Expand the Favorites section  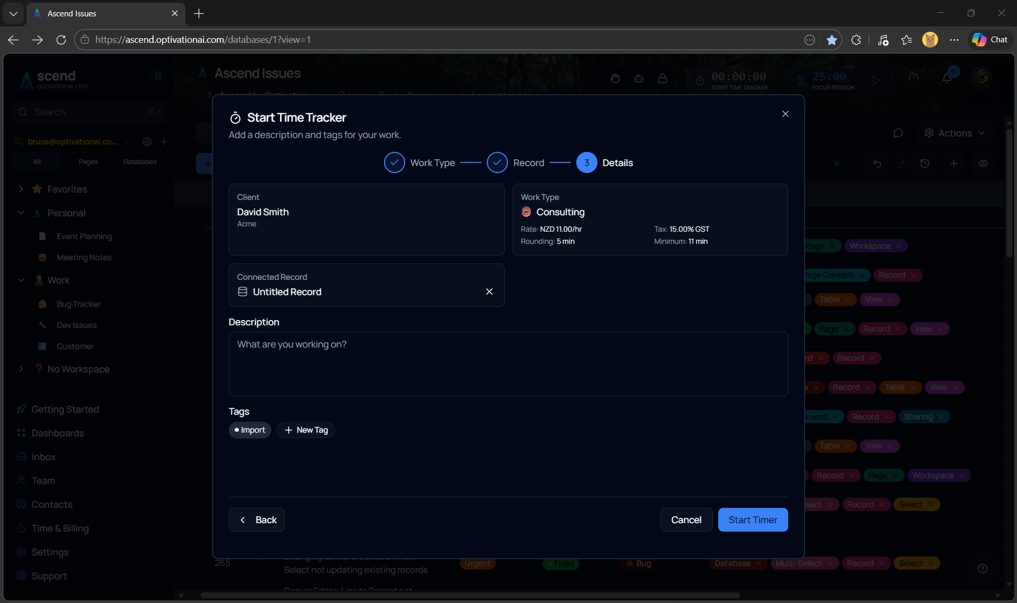[21, 189]
